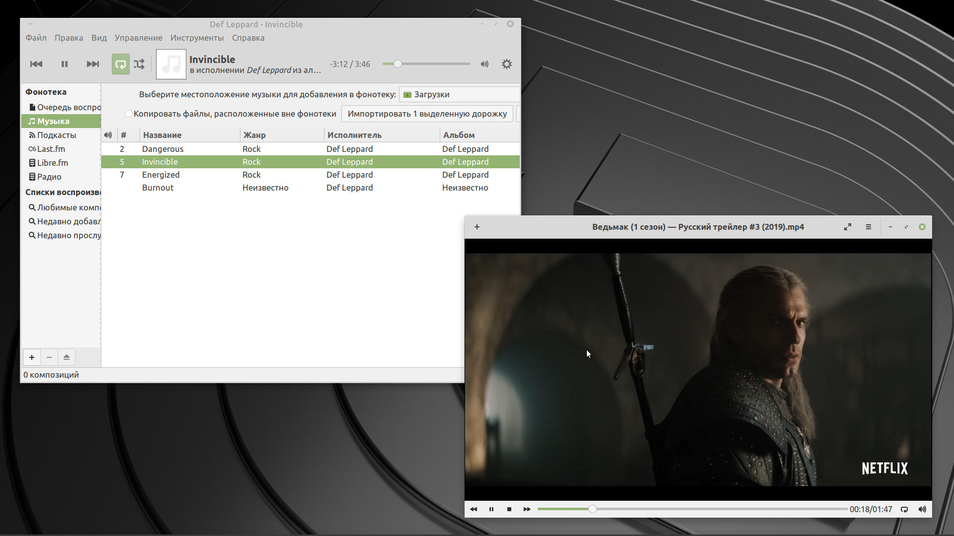Open the Инструменты menu
The image size is (954, 536).
(197, 38)
